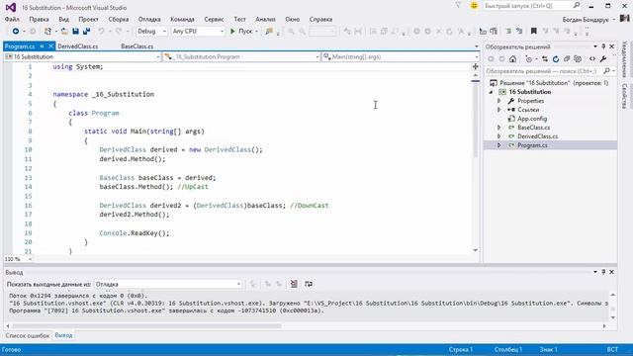
Task: Click View Code angle-brackets icon
Action: pos(592,59)
